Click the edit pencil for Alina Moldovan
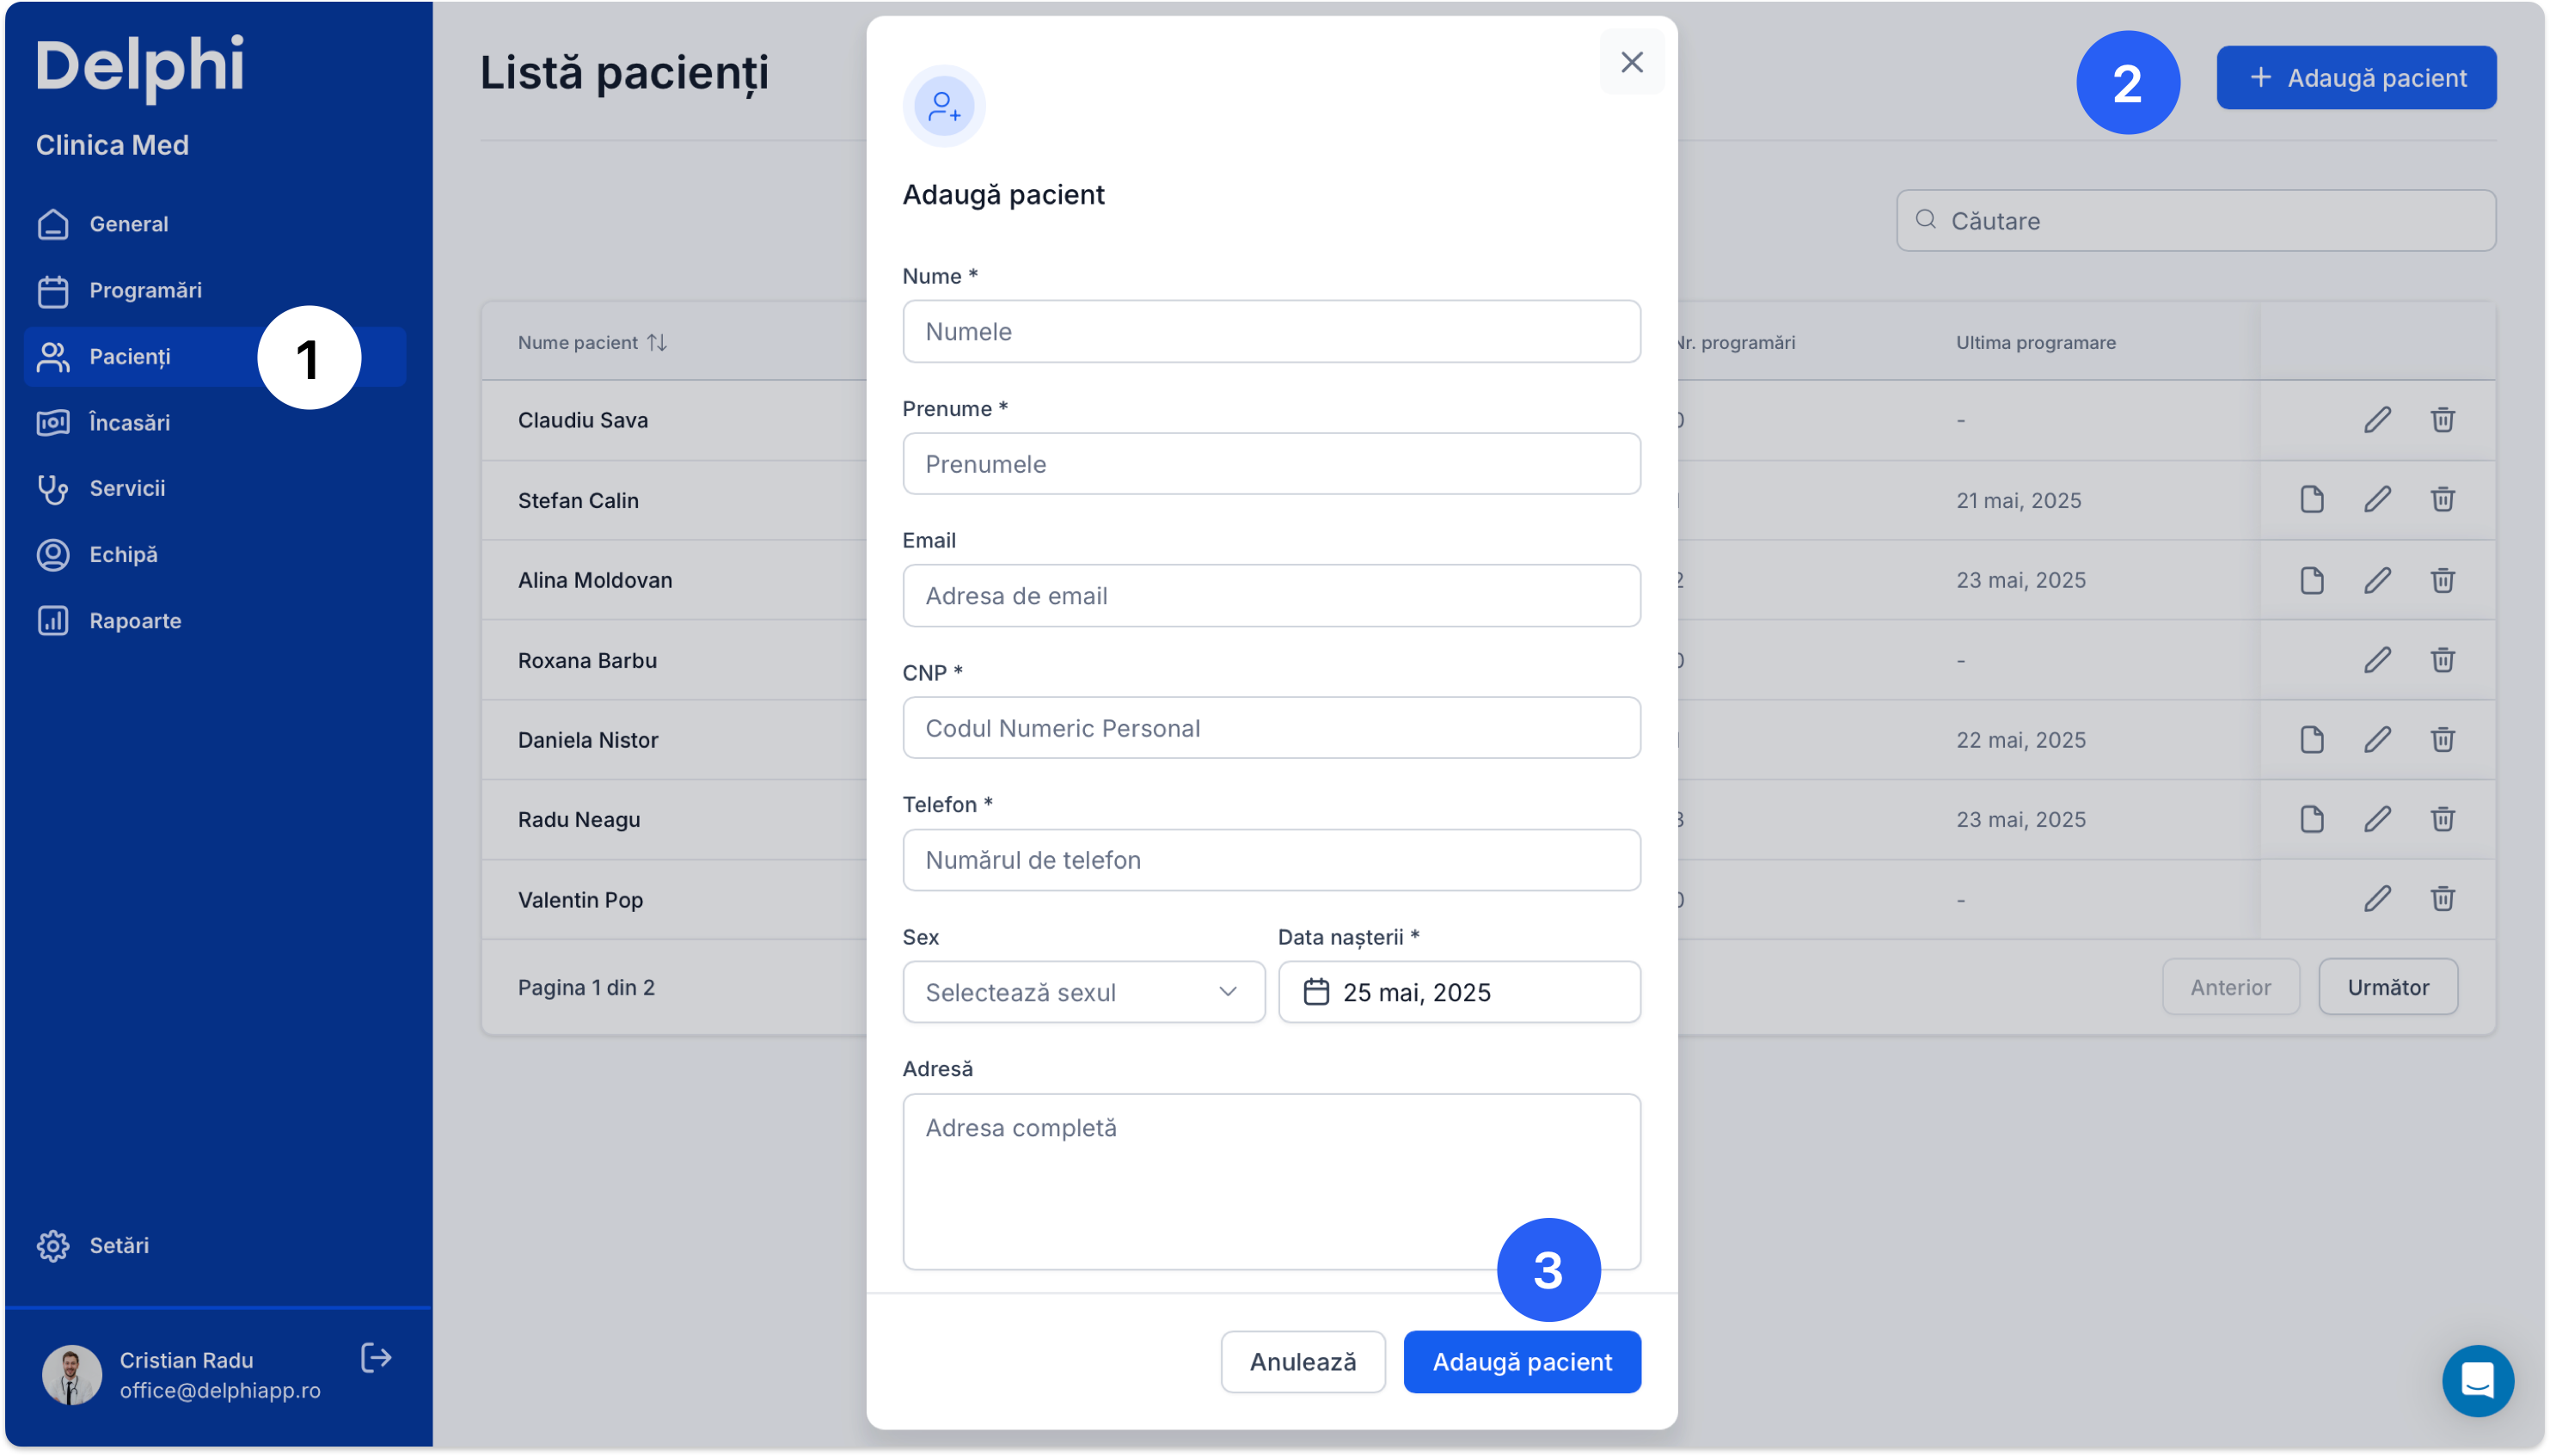This screenshot has height=1456, width=2550. pyautogui.click(x=2377, y=580)
